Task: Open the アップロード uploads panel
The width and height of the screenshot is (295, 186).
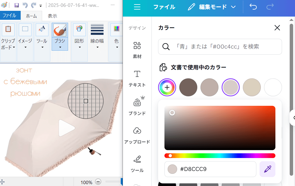Action: 137,135
